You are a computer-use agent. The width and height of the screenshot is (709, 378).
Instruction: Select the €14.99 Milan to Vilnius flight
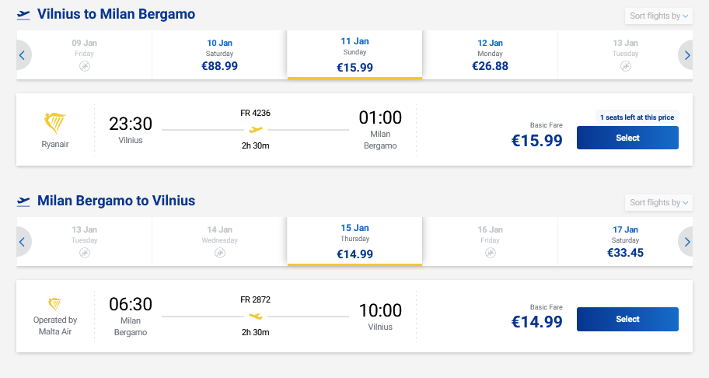pos(627,319)
